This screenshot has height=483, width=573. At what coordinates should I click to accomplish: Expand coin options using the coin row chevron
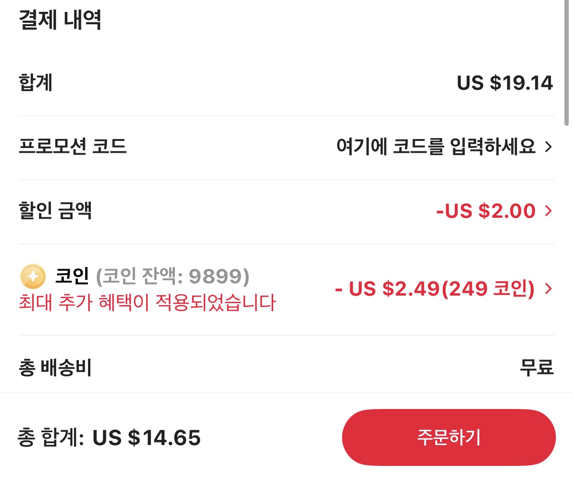click(548, 288)
